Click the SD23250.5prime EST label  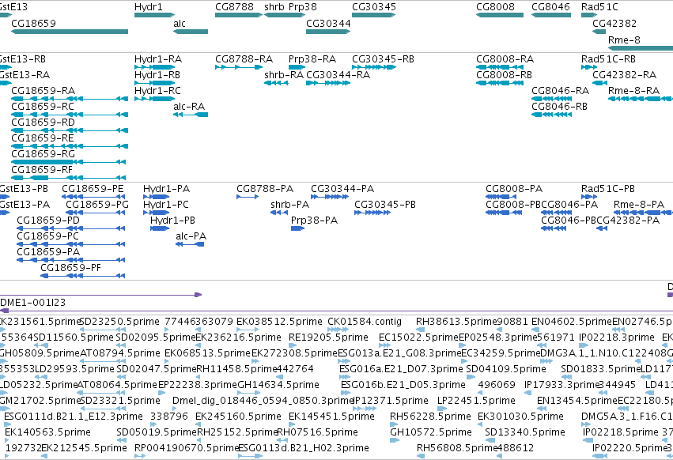click(119, 322)
